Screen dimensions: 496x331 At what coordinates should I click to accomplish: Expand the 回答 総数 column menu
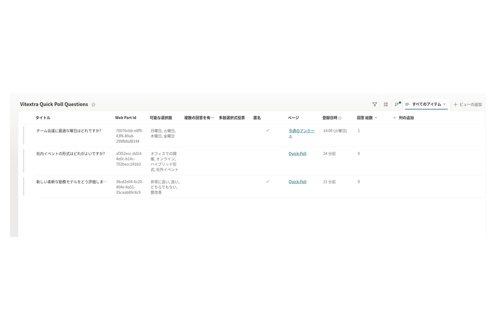pos(376,118)
